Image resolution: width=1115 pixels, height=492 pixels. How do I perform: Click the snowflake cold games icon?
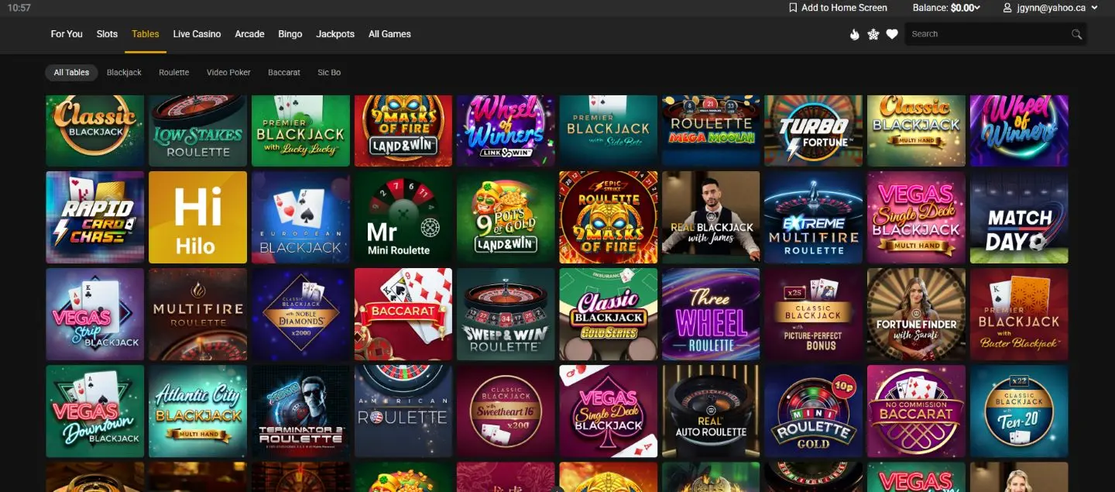[x=873, y=34]
